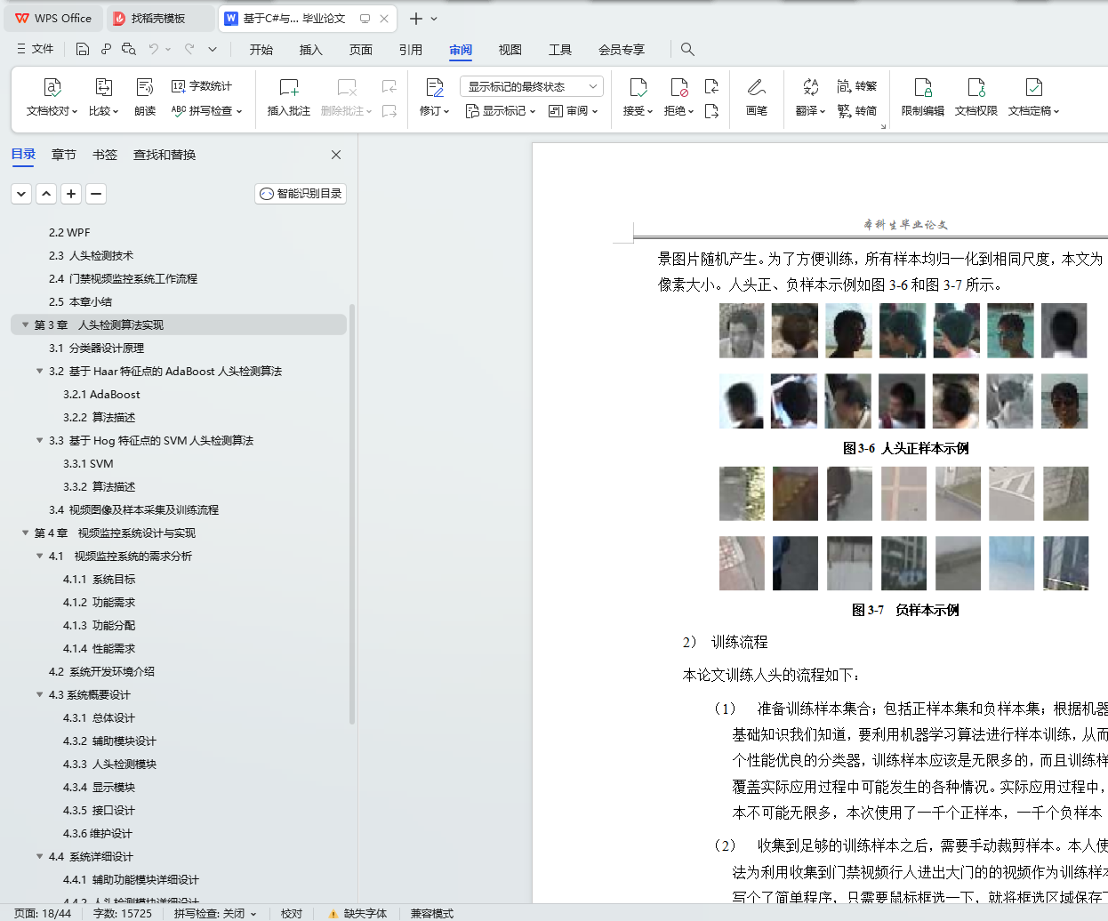Viewport: 1108px width, 921px height.
Task: Go to 3.3.1 SVM in the outline
Action: (x=88, y=463)
